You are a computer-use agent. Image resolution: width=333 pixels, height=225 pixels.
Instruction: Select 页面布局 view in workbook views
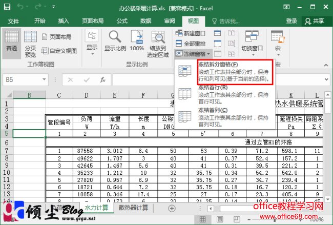pyautogui.click(x=56, y=37)
